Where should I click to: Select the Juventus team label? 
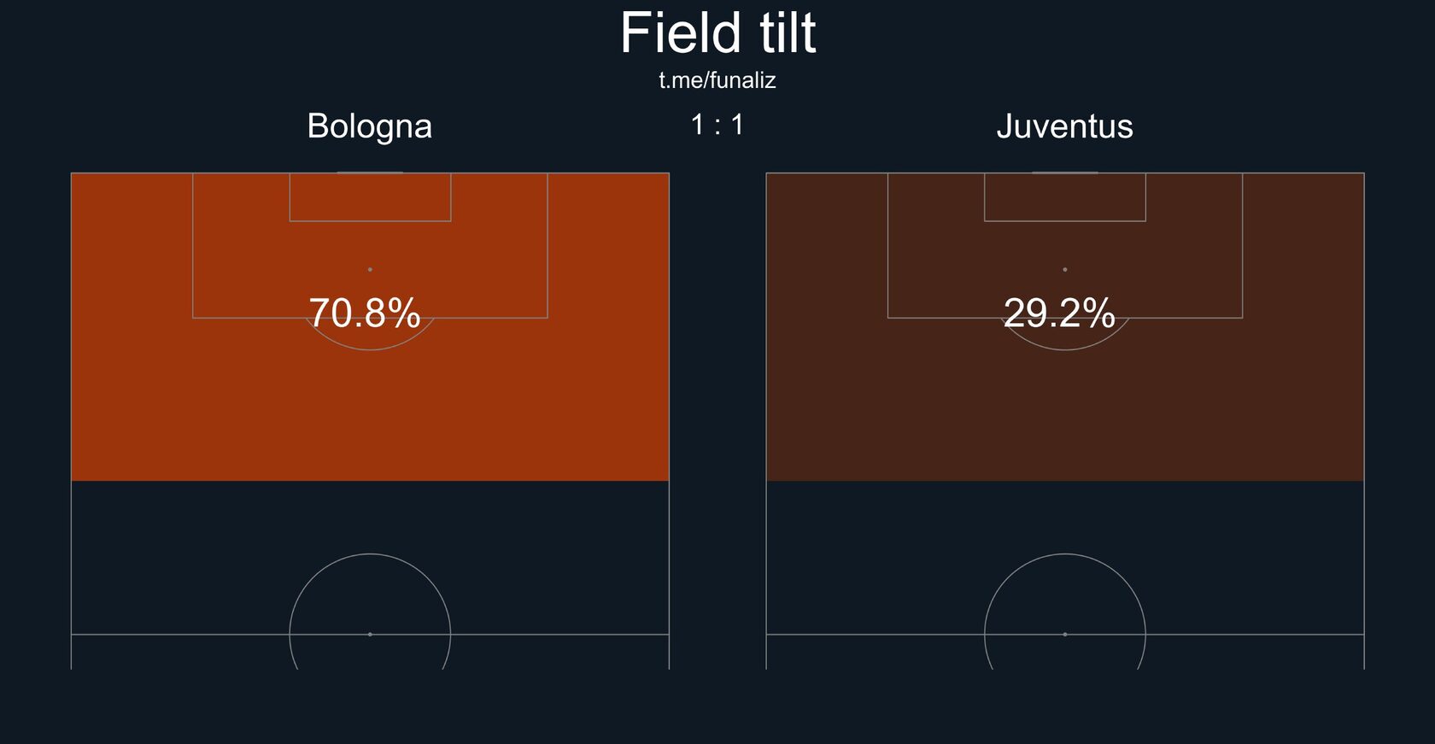point(1064,126)
